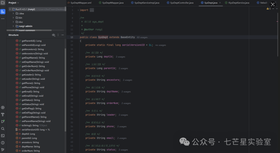Select serialVersionUID: long = 1L field
280x153 pixels.
(x=36, y=130)
